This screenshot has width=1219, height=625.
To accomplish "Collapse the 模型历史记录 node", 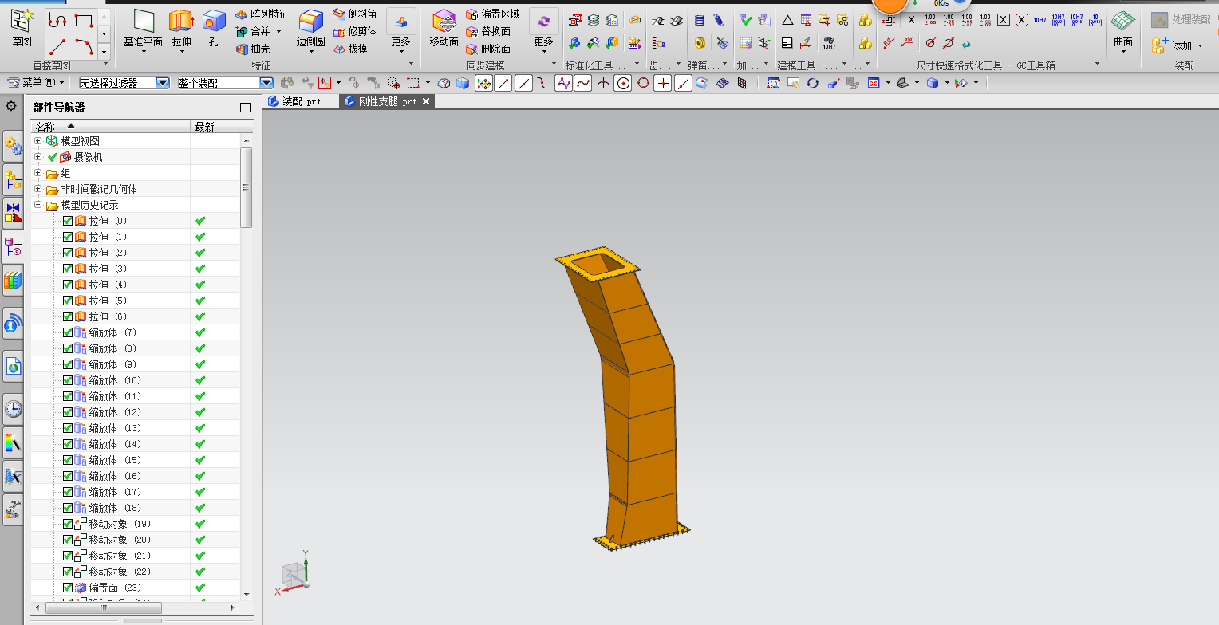I will [x=37, y=205].
